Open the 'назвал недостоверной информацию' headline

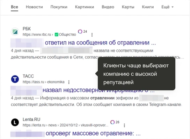(x=98, y=90)
